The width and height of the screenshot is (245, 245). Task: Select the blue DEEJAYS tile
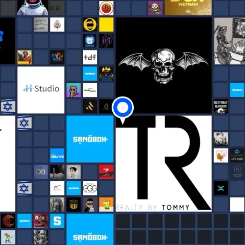click(x=57, y=155)
